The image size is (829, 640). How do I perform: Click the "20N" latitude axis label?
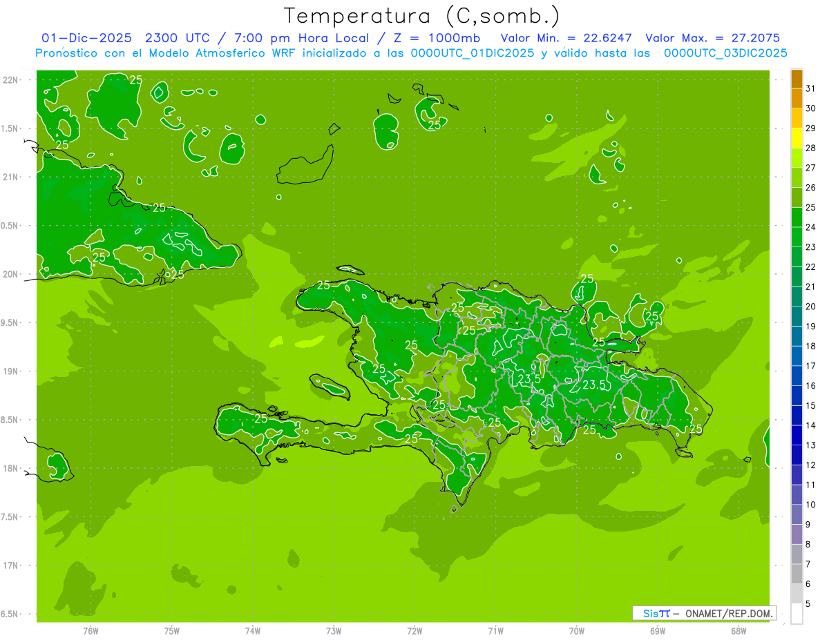[x=10, y=274]
